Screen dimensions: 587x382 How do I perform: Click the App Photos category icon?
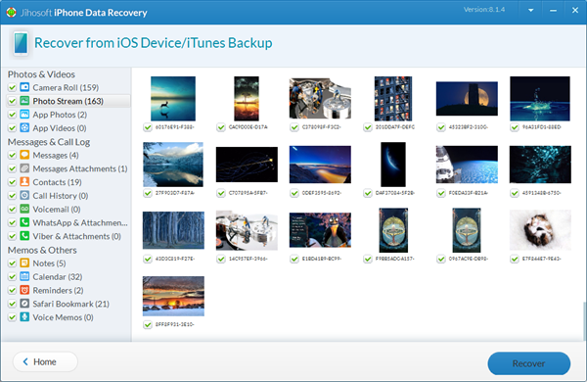(x=24, y=114)
